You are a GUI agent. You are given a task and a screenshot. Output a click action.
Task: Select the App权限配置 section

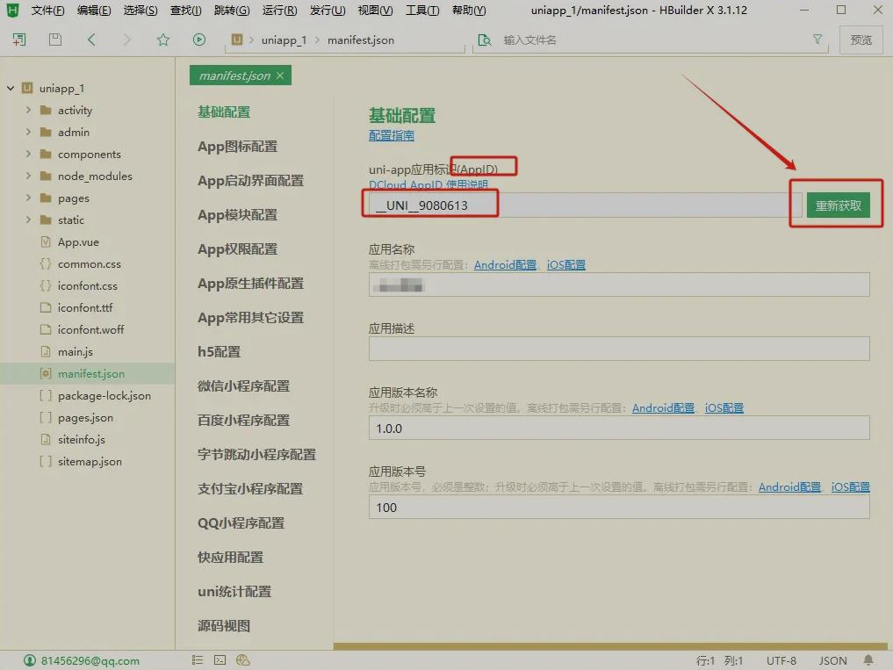[x=237, y=249]
